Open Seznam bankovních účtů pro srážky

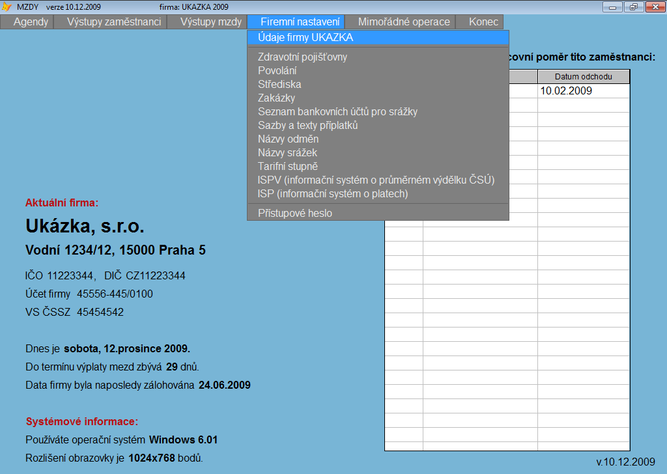coord(378,111)
